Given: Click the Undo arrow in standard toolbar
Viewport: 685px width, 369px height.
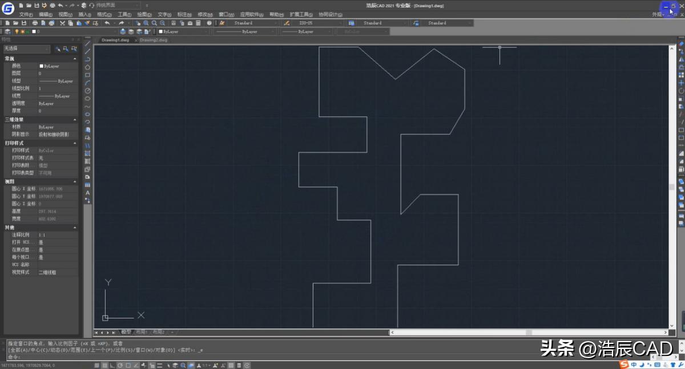Looking at the screenshot, I should (x=107, y=23).
